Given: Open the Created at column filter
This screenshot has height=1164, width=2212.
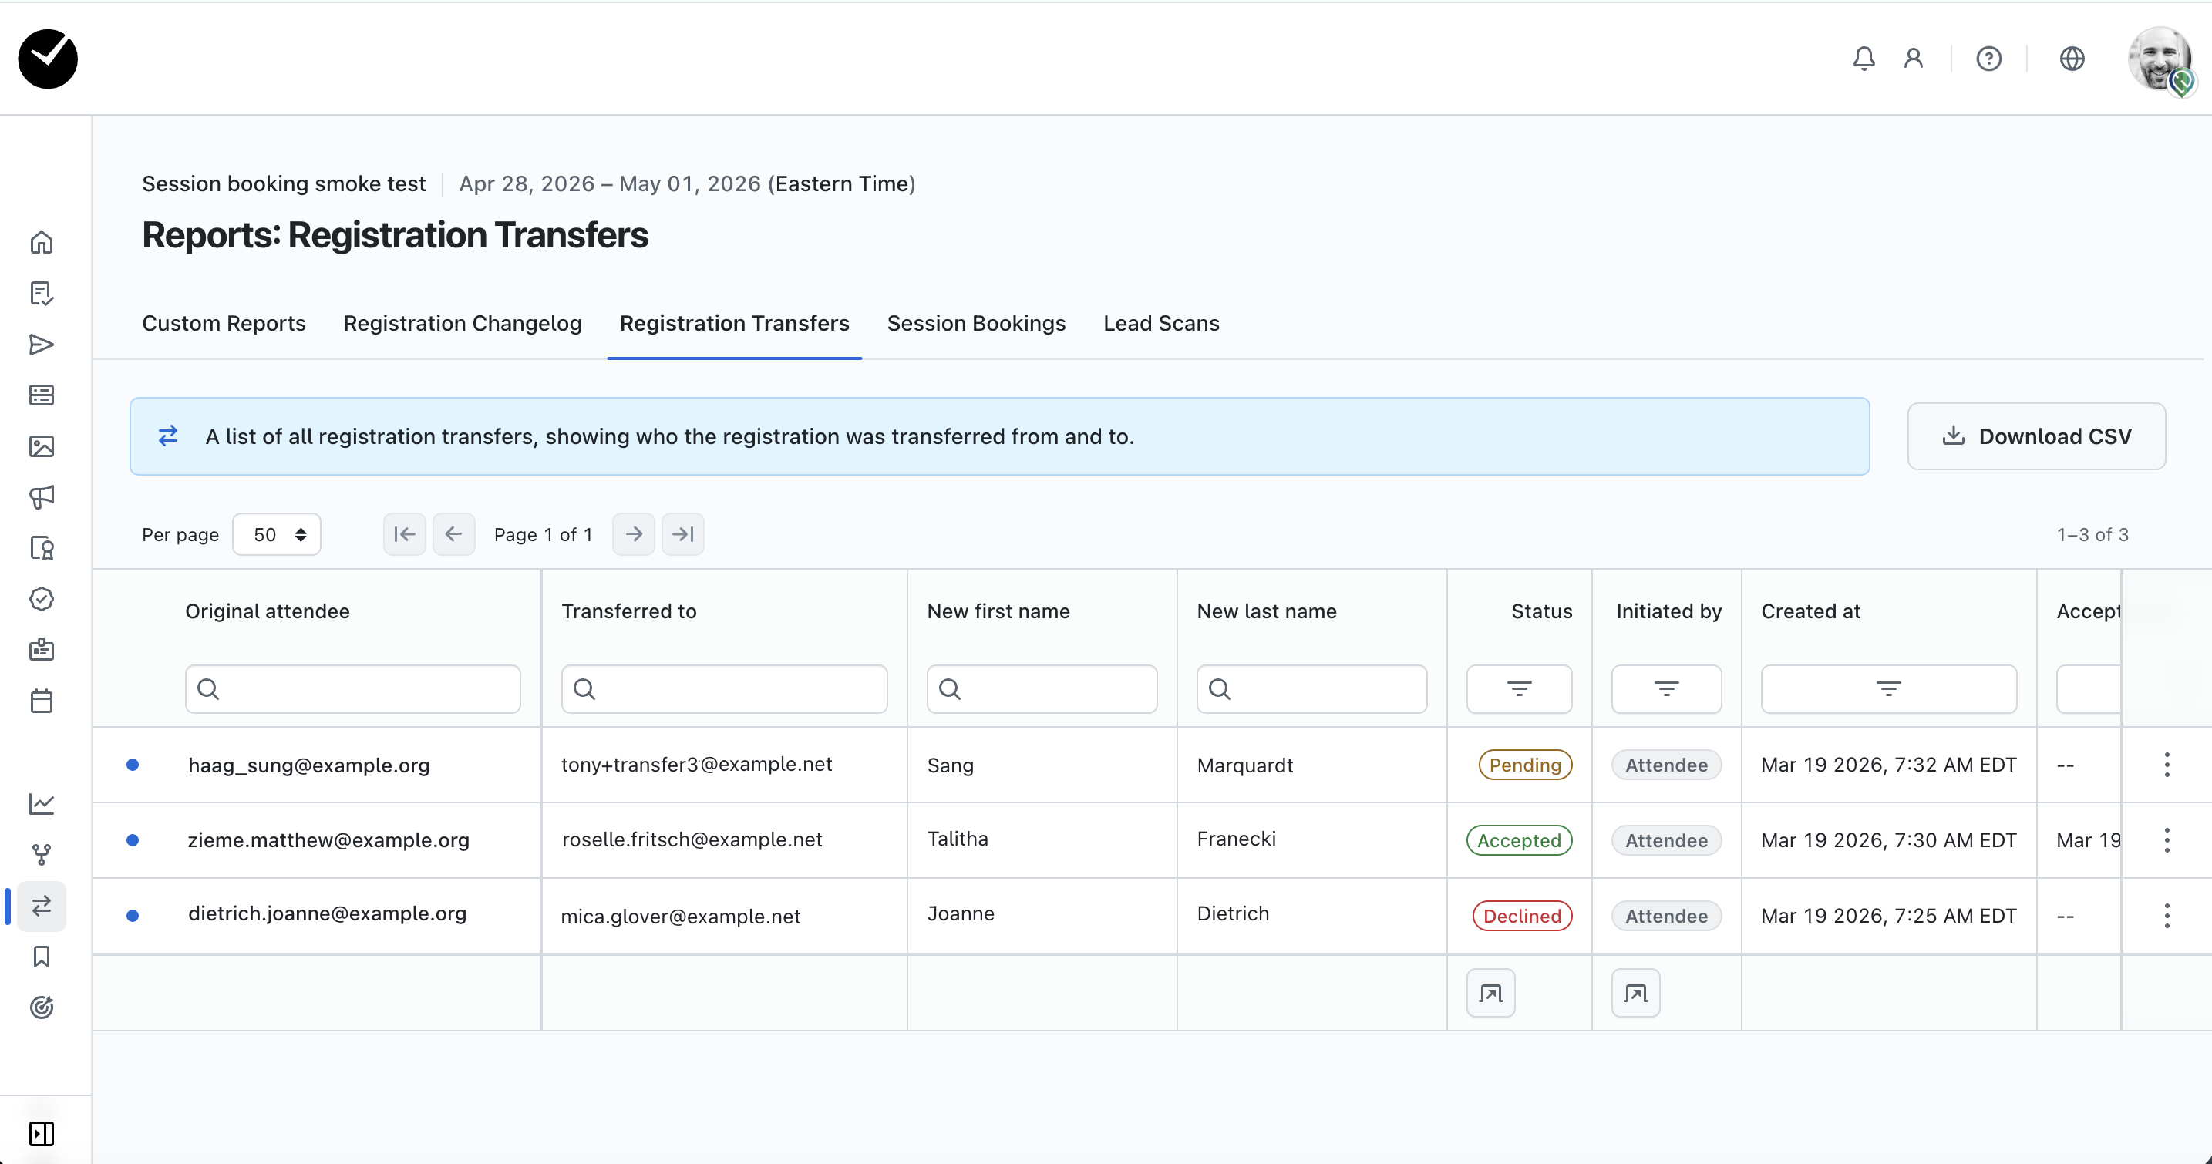Looking at the screenshot, I should (x=1888, y=688).
